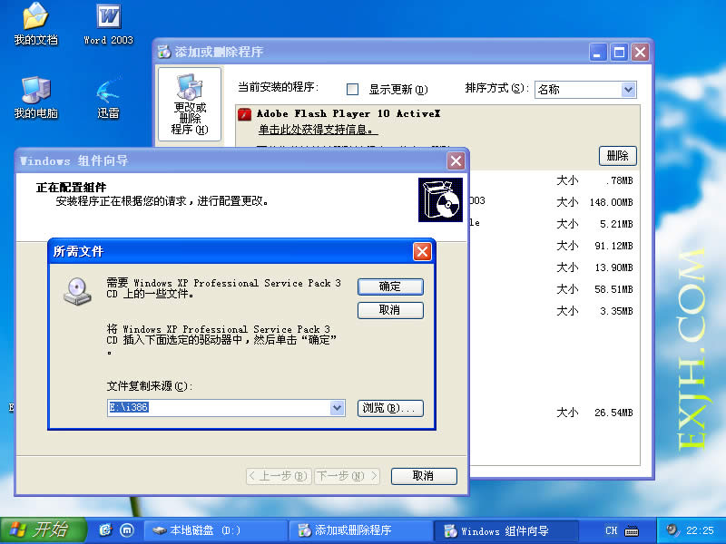Click the Adobe Flash Player 10 ActiveX title
The image size is (726, 544).
coord(348,114)
